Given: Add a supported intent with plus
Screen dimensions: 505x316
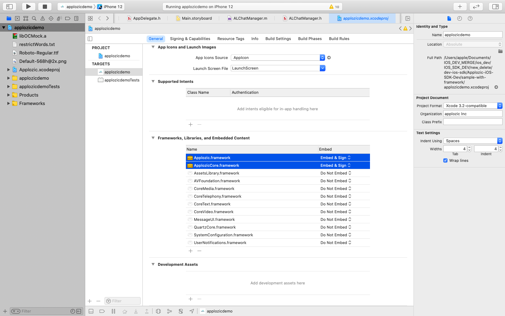Looking at the screenshot, I should coord(190,125).
